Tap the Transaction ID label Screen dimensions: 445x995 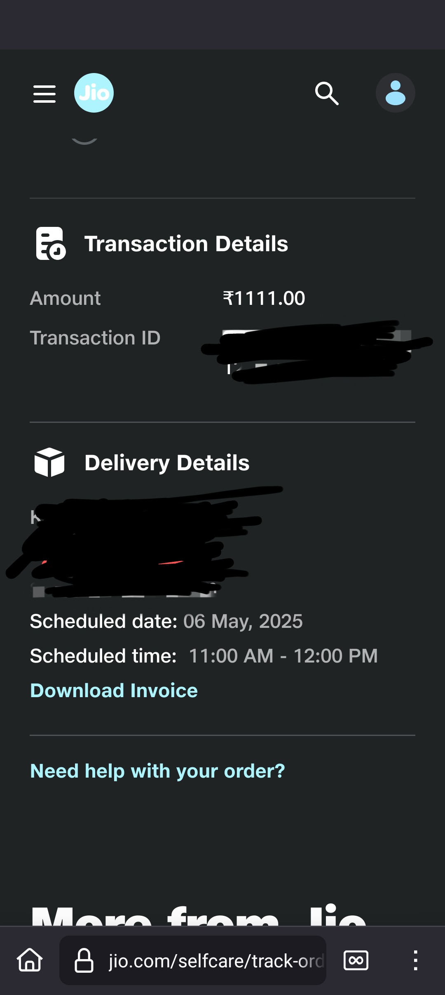click(95, 338)
